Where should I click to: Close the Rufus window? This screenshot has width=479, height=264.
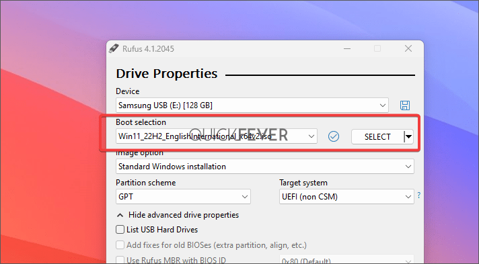pos(408,48)
